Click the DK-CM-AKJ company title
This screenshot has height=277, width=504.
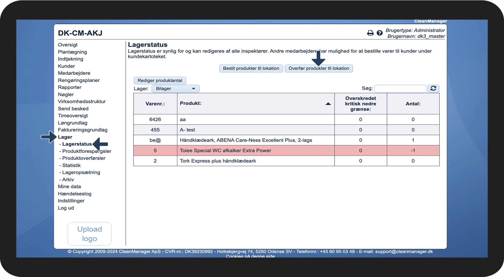tap(80, 33)
